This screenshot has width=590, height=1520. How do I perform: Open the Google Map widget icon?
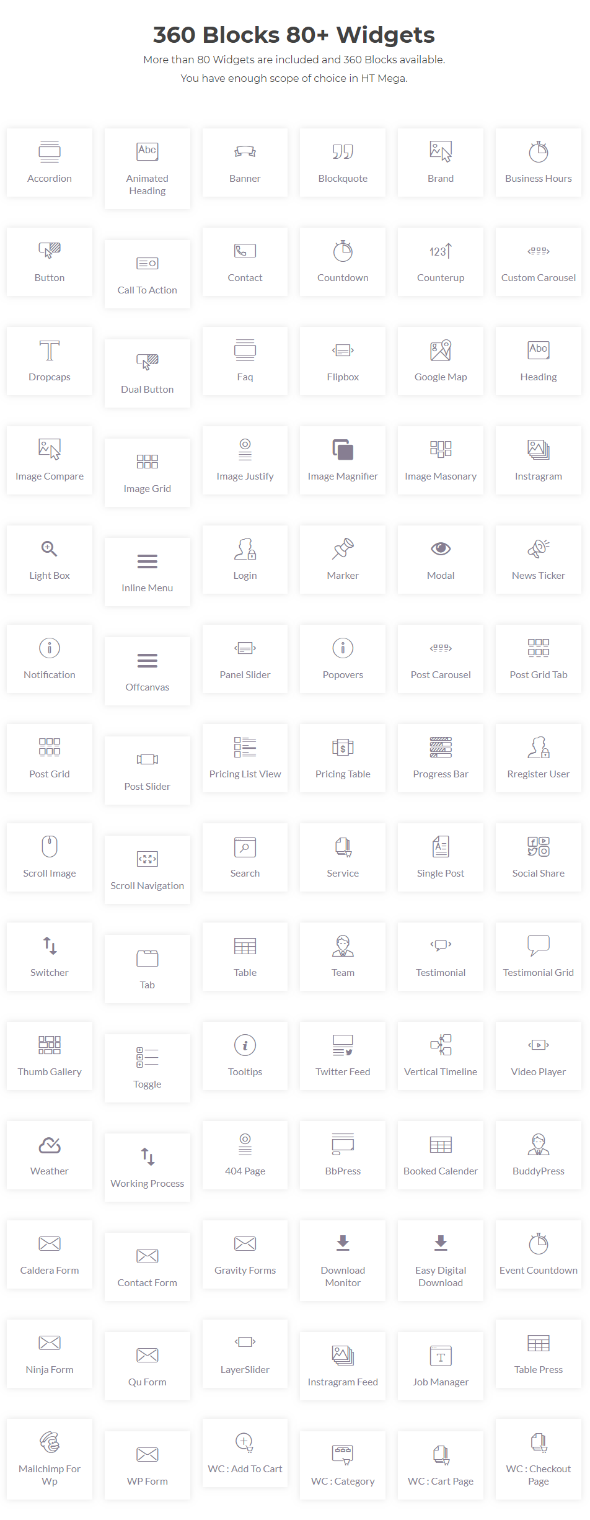pyautogui.click(x=441, y=350)
